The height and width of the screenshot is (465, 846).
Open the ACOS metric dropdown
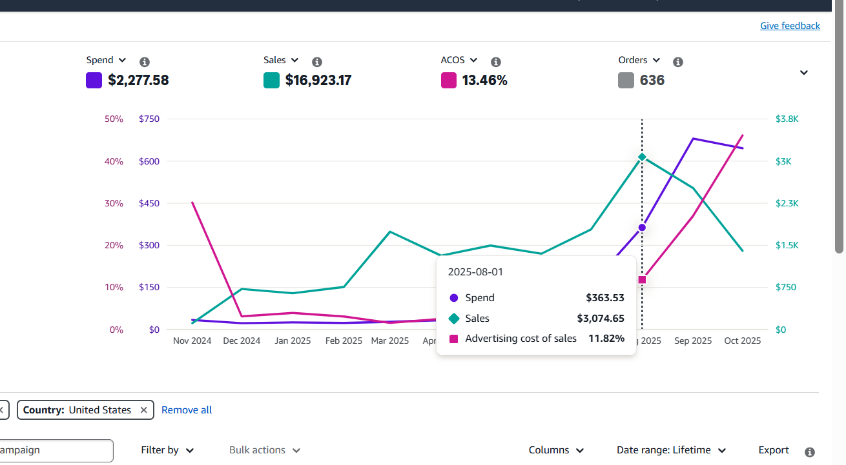coord(459,60)
